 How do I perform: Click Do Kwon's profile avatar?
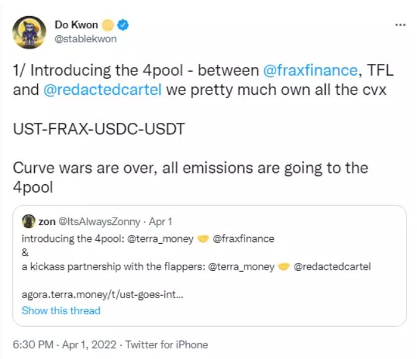click(x=30, y=32)
